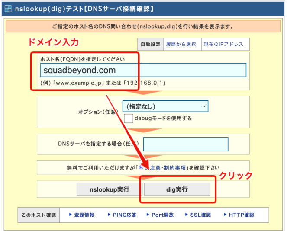
Task: Click the blue triangle before 登録情報
Action: point(70,215)
